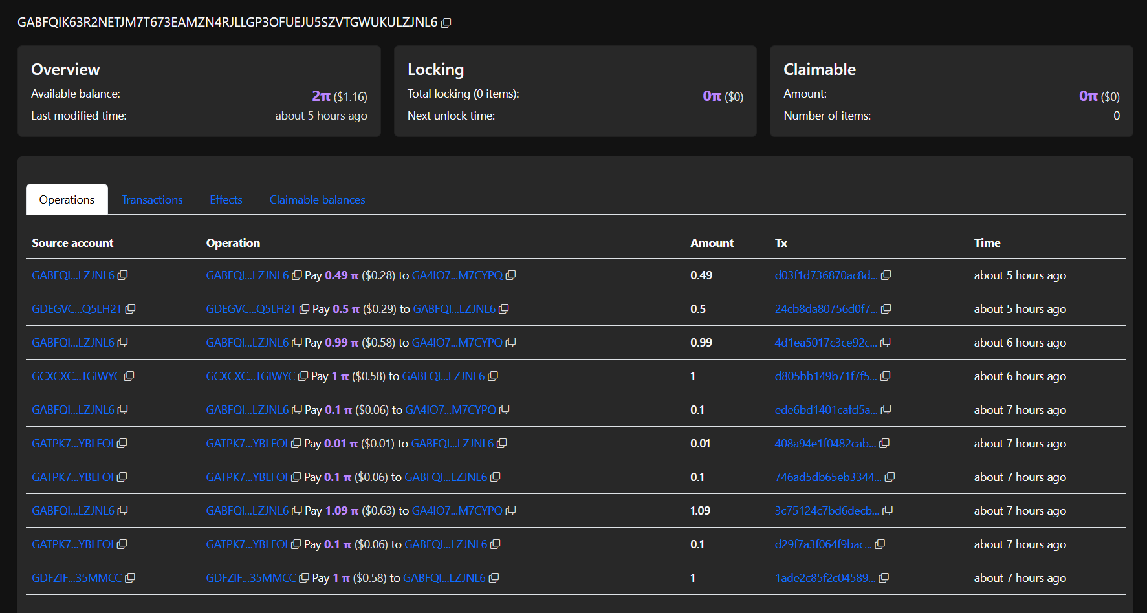The image size is (1147, 613).
Task: Open transaction 408a94e1f0482cab details
Action: 825,443
